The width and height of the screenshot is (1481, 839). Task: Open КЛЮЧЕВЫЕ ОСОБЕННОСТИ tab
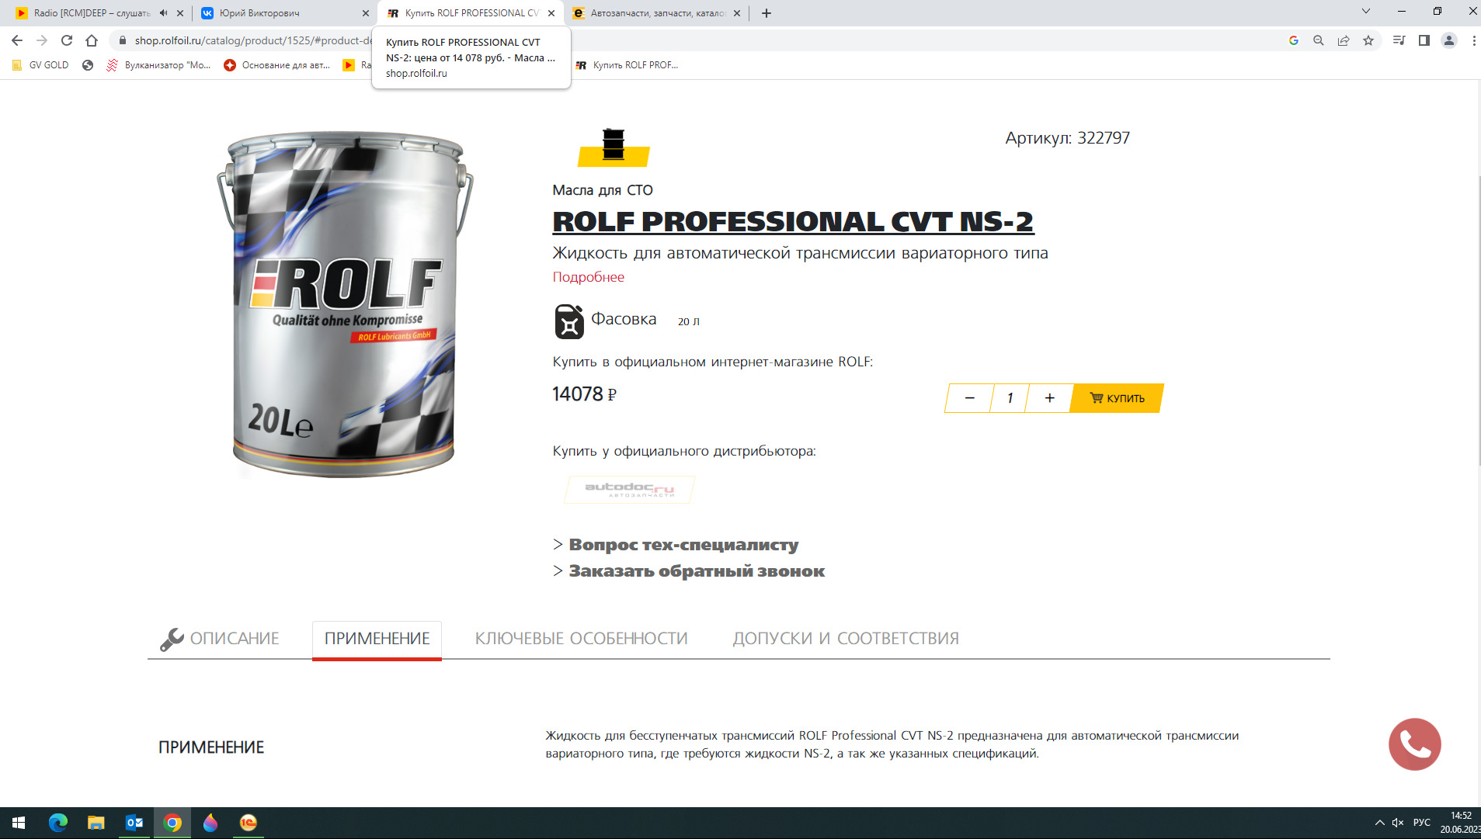pos(582,639)
